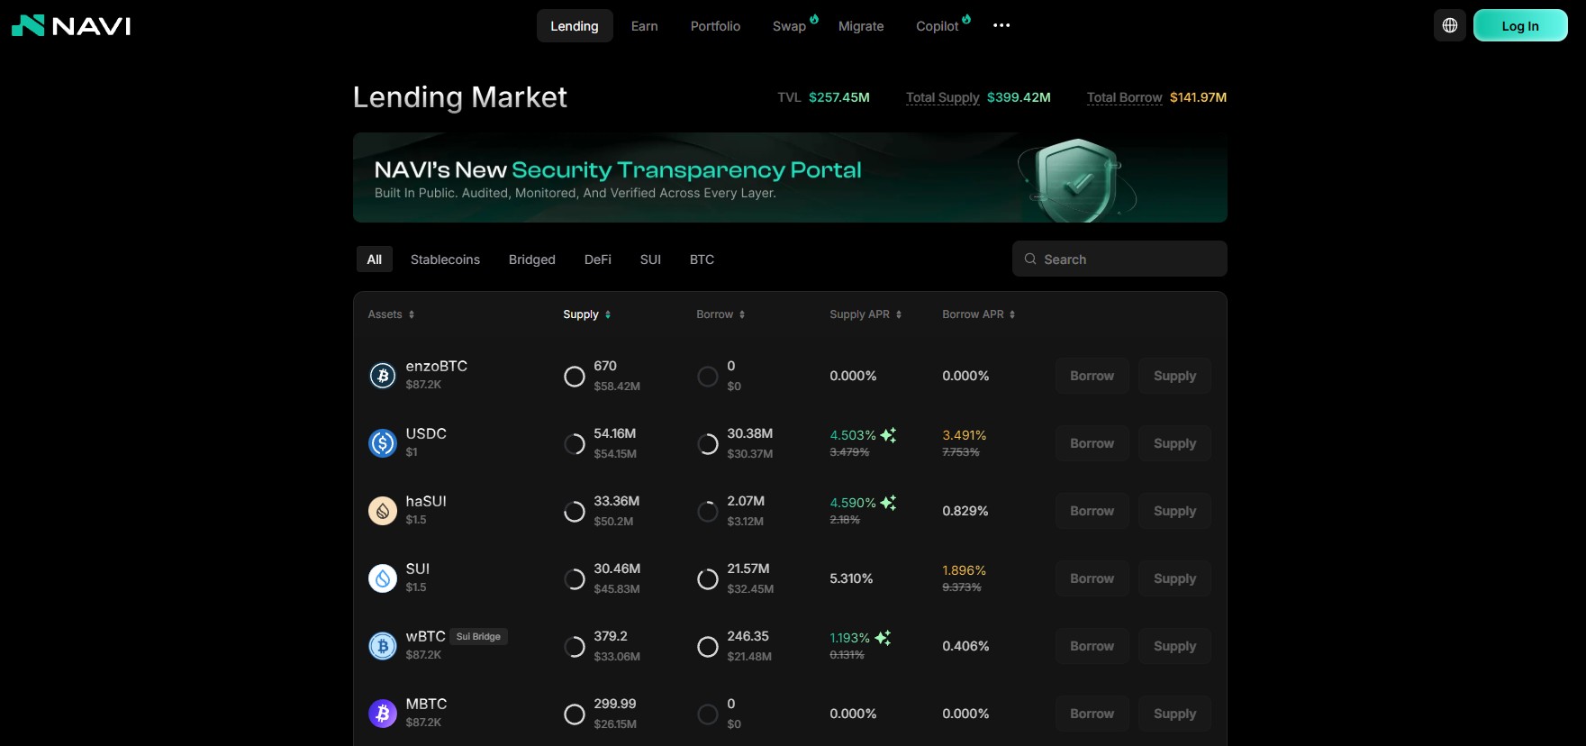The height and width of the screenshot is (746, 1586).
Task: Open Copilot from the navigation
Action: coord(937,26)
